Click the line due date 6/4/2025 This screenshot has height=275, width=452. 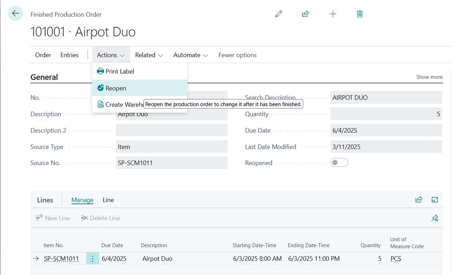(114, 259)
